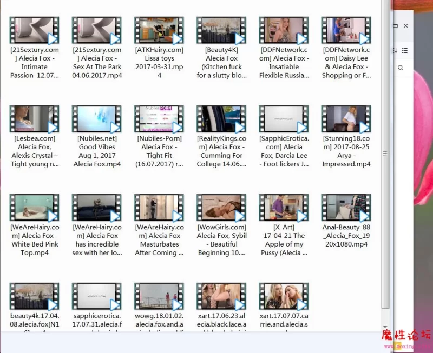Select the Stunning18 'Arya - Impressed.mp4' thumbnail
The width and height of the screenshot is (433, 353).
click(346, 119)
